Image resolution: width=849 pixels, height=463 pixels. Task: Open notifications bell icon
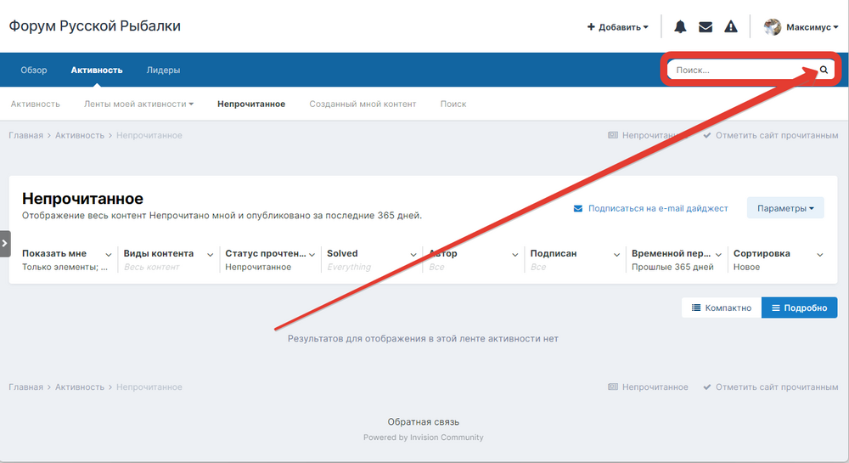pyautogui.click(x=680, y=27)
